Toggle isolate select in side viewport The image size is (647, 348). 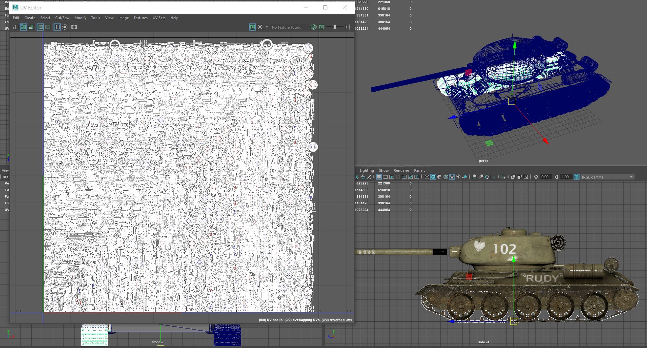[x=503, y=177]
